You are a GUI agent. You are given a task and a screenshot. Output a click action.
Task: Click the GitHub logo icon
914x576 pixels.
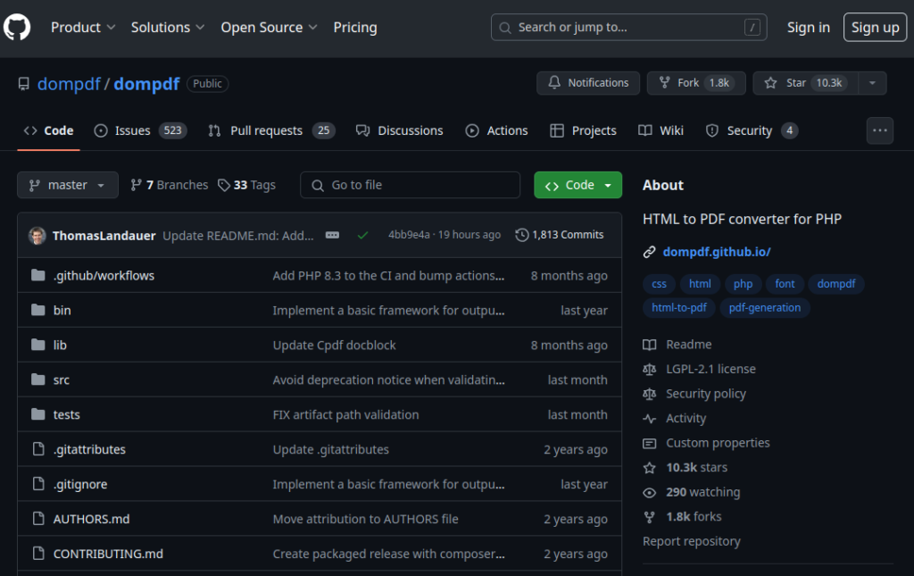click(x=17, y=28)
